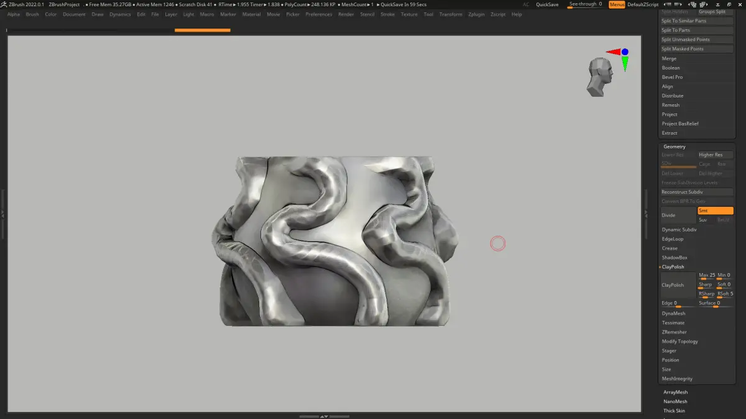Viewport: 746px width, 419px height.
Task: Expand the EdgeLoop section
Action: [x=673, y=239]
